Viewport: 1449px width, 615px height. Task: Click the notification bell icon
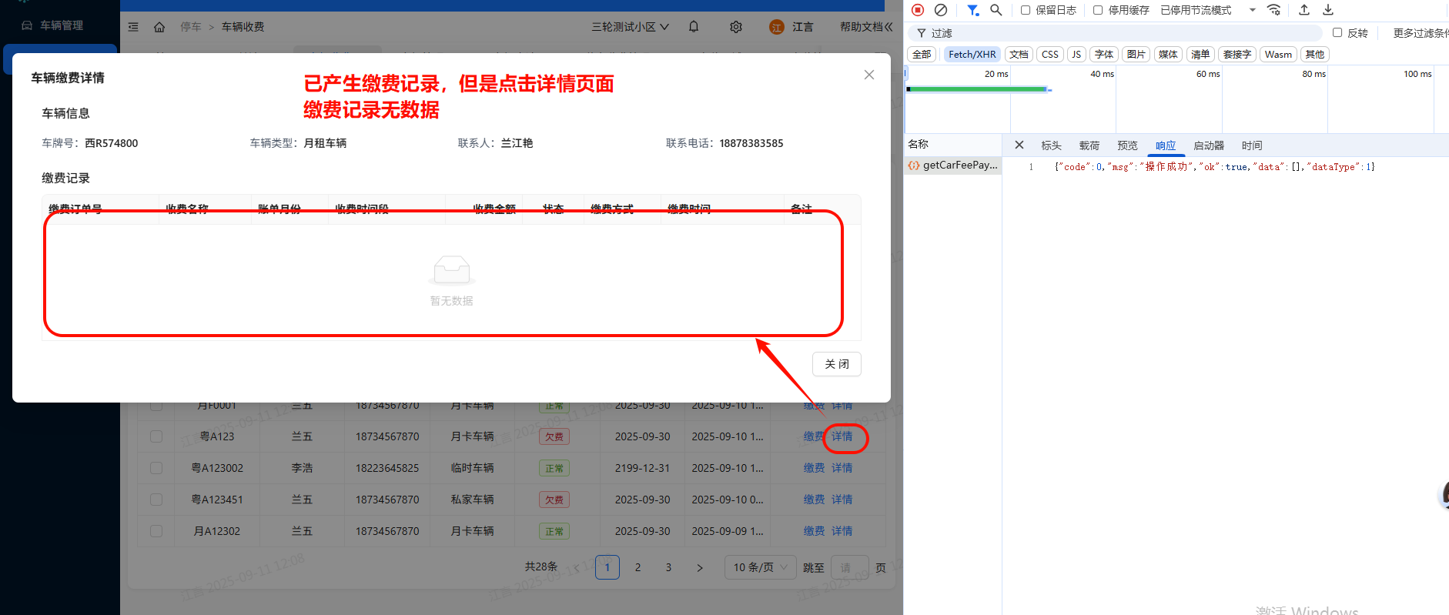(x=694, y=27)
